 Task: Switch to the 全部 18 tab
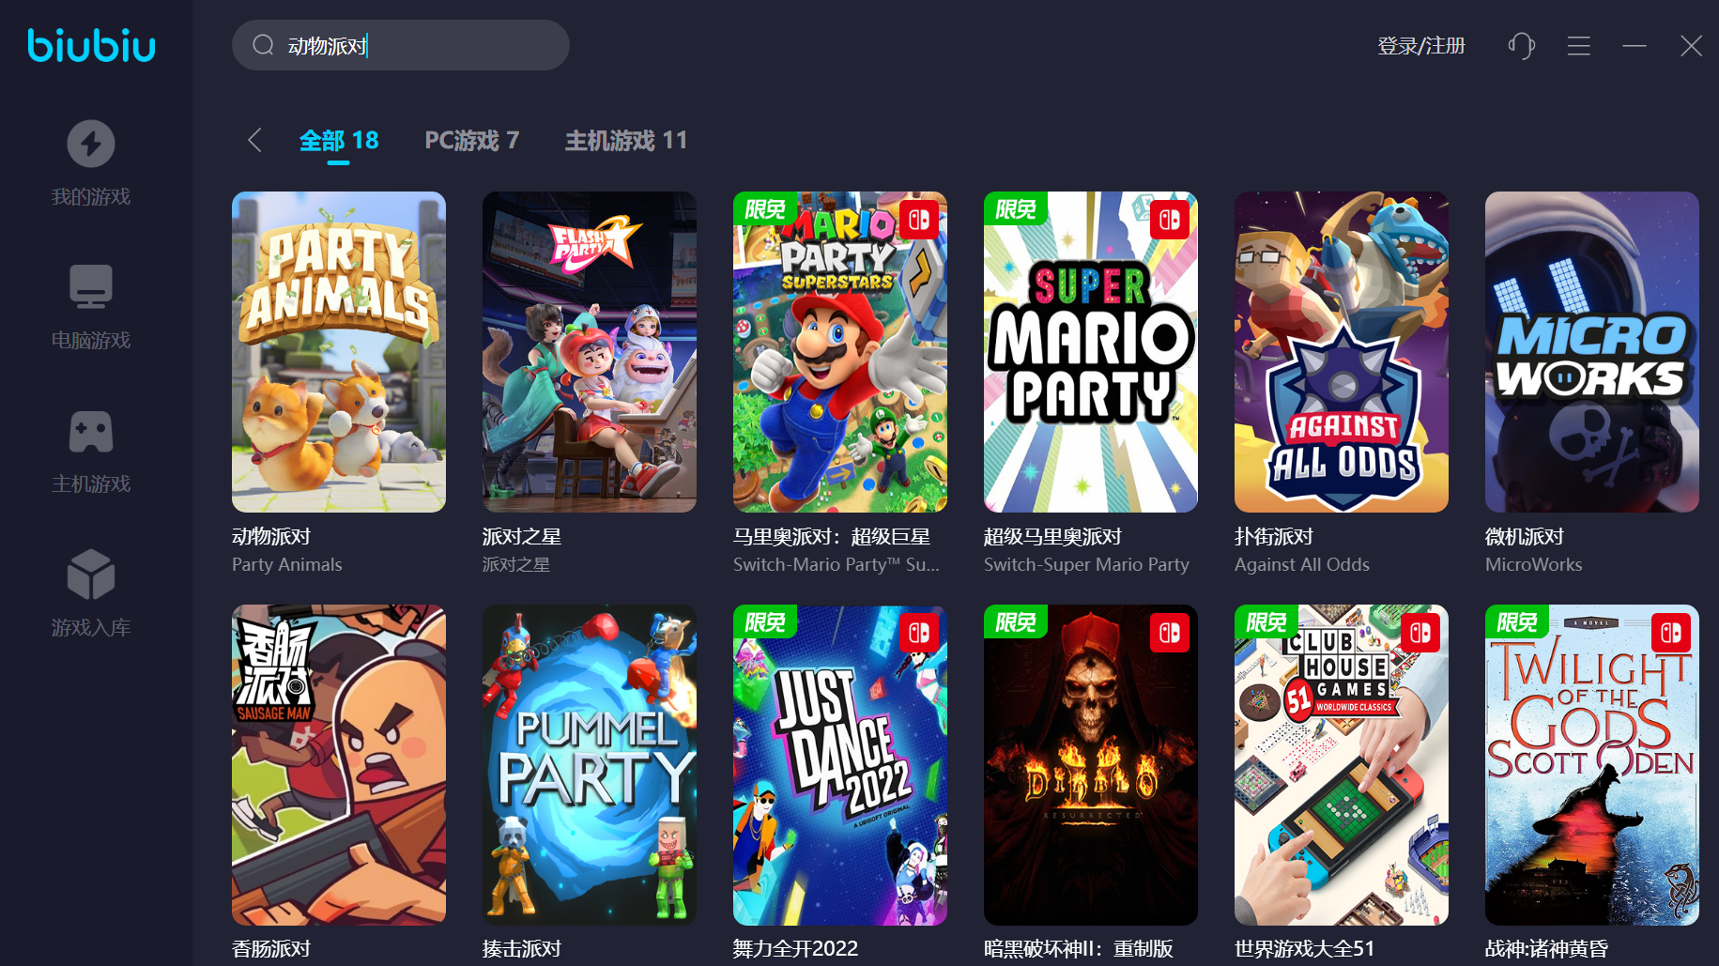339,140
